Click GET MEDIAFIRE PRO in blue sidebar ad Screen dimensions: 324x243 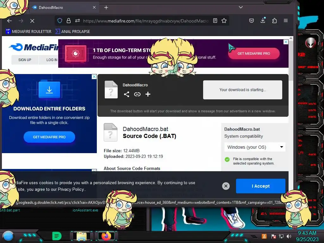(49, 137)
